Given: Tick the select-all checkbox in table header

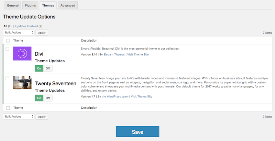Looking at the screenshot, I should (8, 41).
